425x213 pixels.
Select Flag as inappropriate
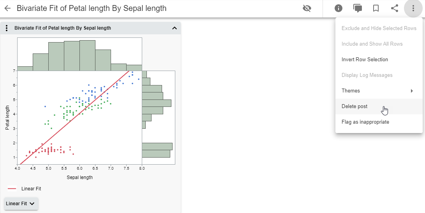coord(365,122)
